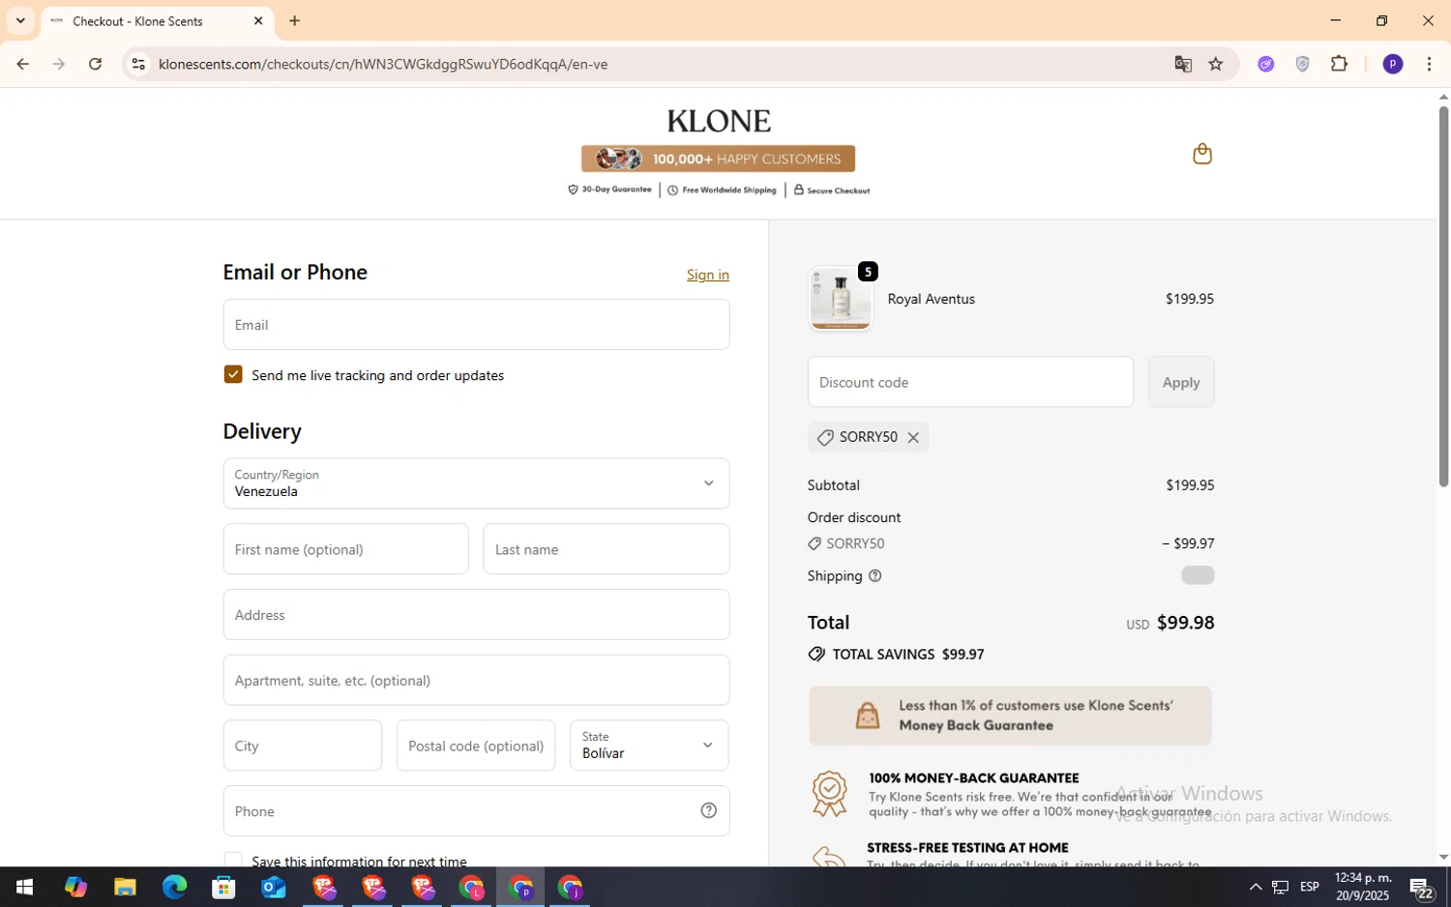Click the Royal Aventus product name
This screenshot has height=907, width=1451.
(x=931, y=299)
